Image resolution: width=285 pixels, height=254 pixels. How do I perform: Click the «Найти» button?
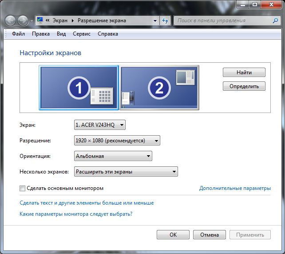coord(244,73)
